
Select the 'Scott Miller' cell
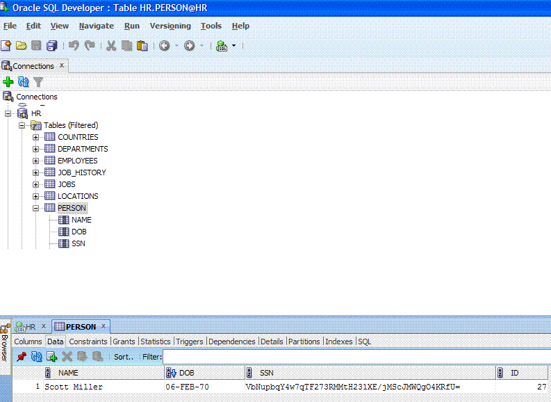[x=104, y=387]
